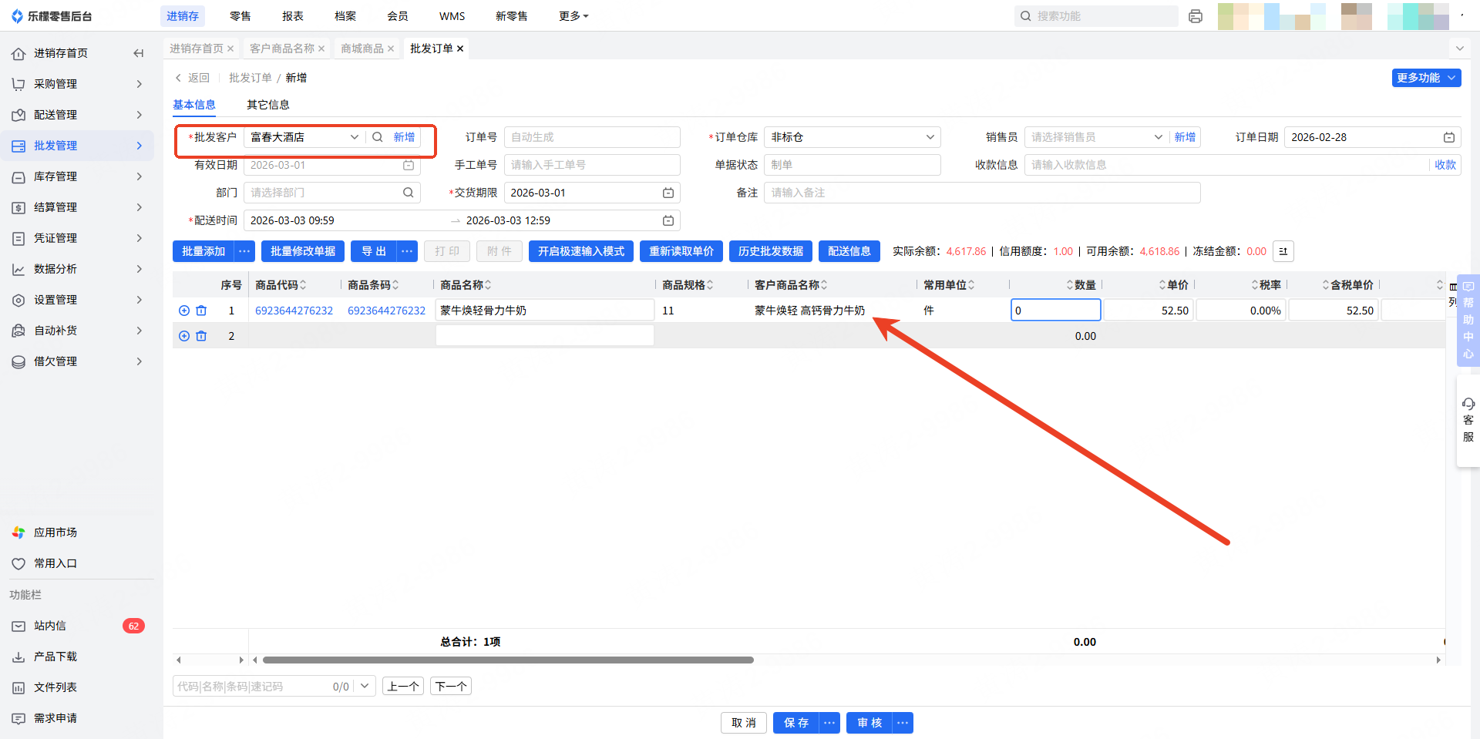
Task: Click the 数量 input in row 1
Action: coord(1054,311)
